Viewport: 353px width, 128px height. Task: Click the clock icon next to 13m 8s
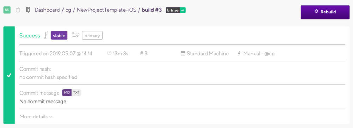tap(109, 53)
